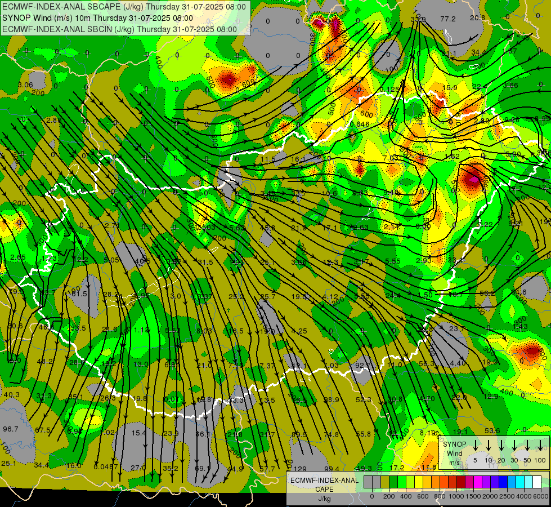Click the '129' value near bottom
The image size is (551, 507).
tap(300, 469)
